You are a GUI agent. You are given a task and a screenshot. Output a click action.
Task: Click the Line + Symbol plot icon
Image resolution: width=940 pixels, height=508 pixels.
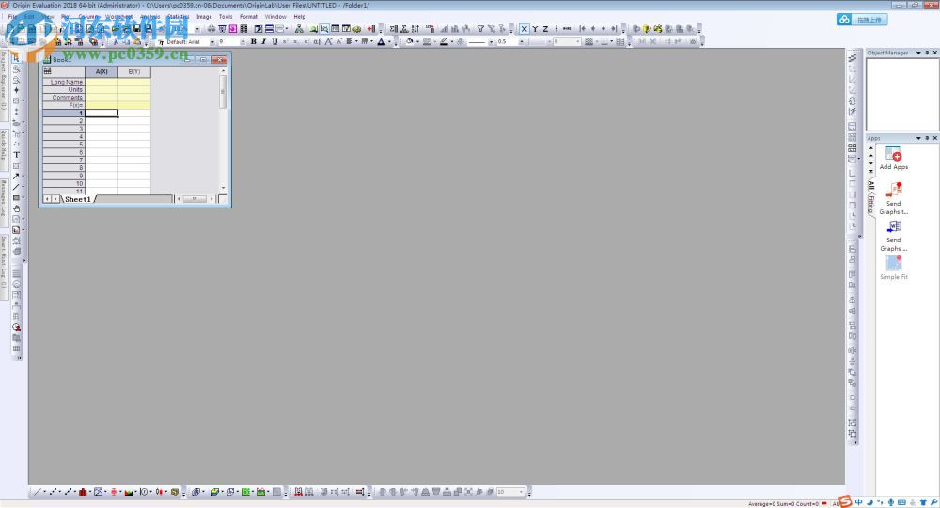point(68,492)
